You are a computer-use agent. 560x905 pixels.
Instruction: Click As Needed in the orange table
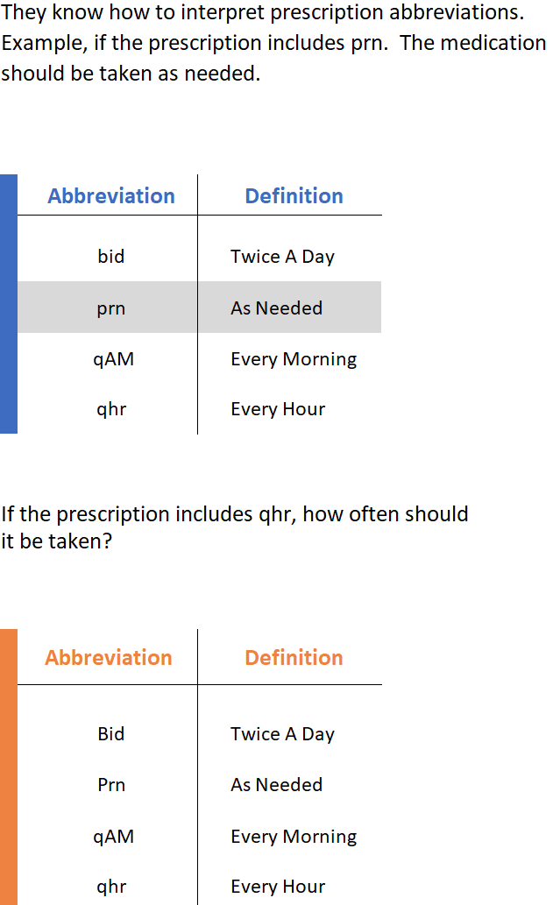(276, 785)
